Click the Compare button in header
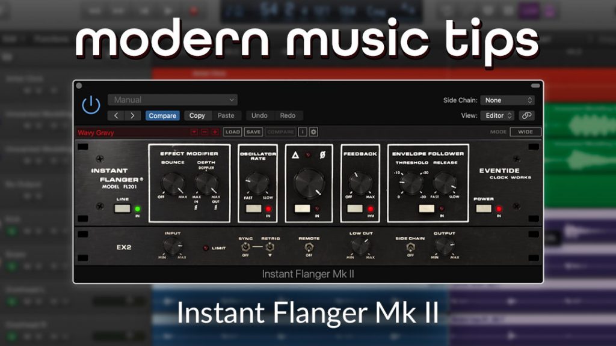 [162, 116]
